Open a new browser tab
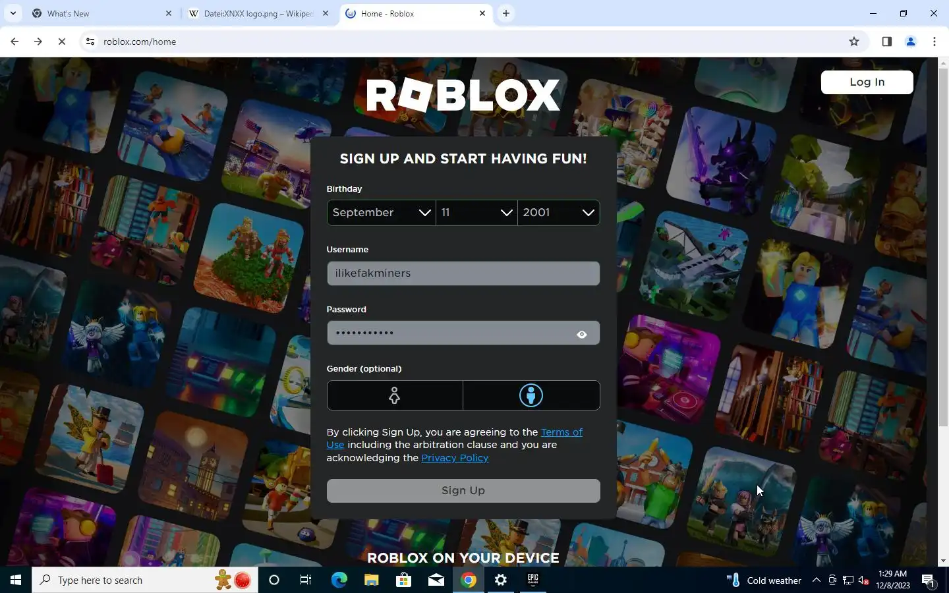Viewport: 949px width, 593px height. (x=506, y=13)
